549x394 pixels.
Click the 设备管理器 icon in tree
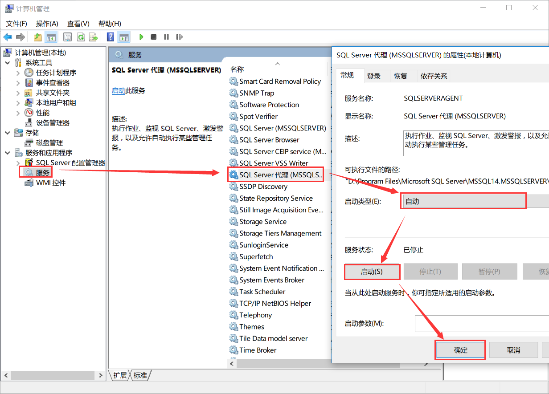pos(29,122)
